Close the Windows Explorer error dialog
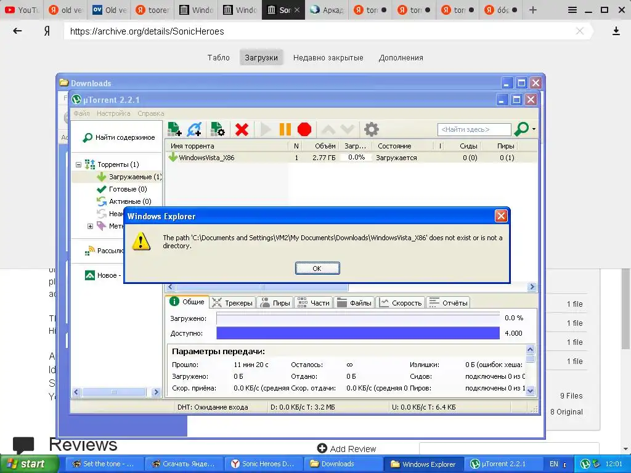This screenshot has height=473, width=631. 500,216
